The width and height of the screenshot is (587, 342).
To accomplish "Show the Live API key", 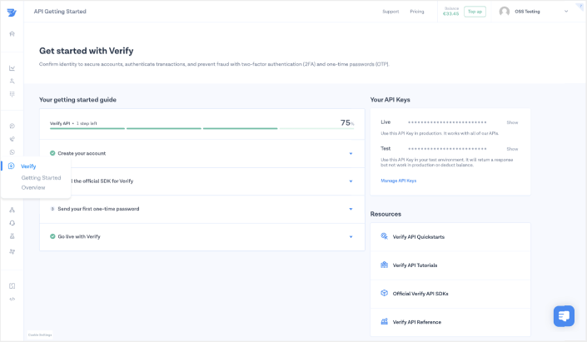I will click(512, 122).
